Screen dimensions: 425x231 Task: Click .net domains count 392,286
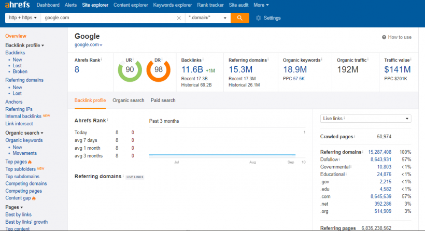click(x=382, y=204)
